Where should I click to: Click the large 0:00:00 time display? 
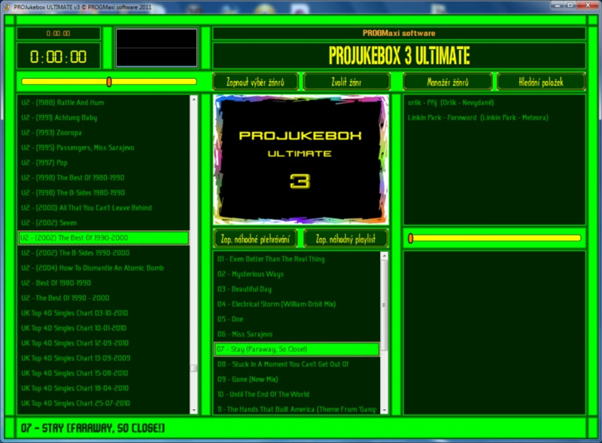coord(59,56)
